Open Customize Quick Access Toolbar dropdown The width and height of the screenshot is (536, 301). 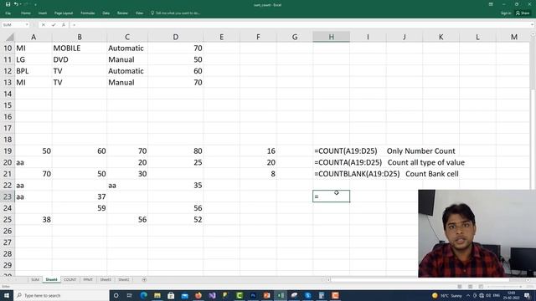point(35,5)
